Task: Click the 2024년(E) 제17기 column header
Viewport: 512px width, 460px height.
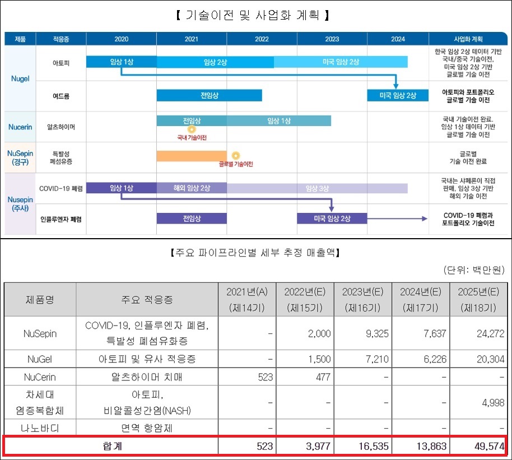Action: point(421,300)
